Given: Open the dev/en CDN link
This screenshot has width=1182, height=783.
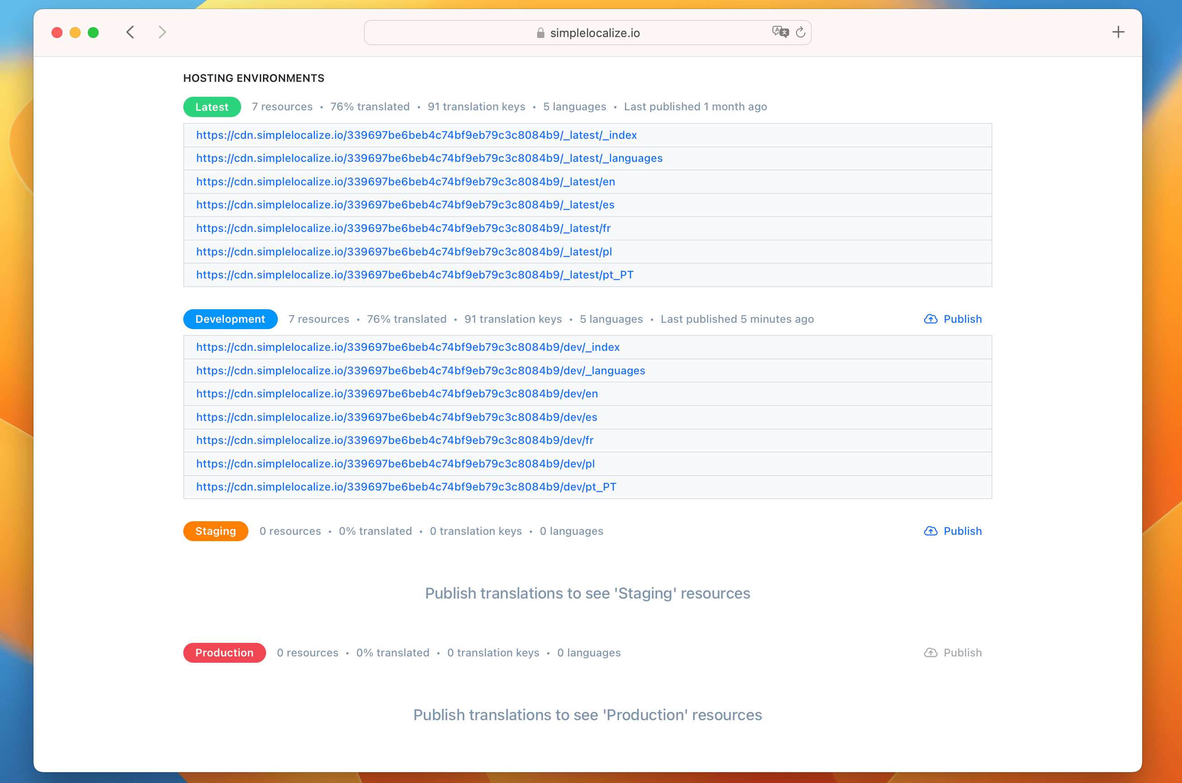Looking at the screenshot, I should point(397,393).
